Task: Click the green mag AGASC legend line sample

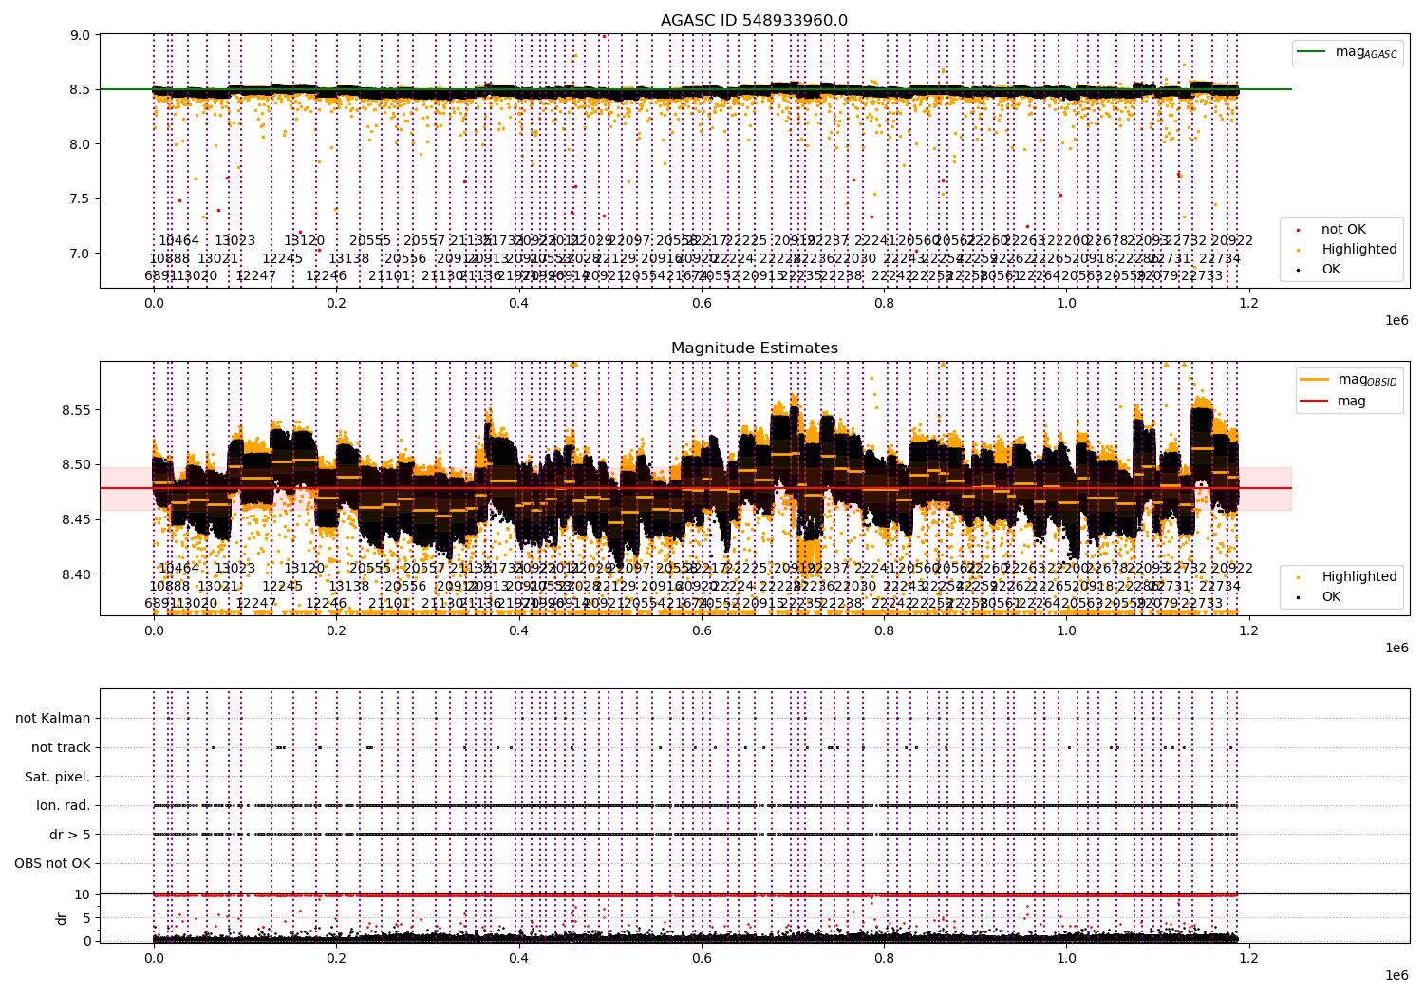Action: [x=1311, y=52]
